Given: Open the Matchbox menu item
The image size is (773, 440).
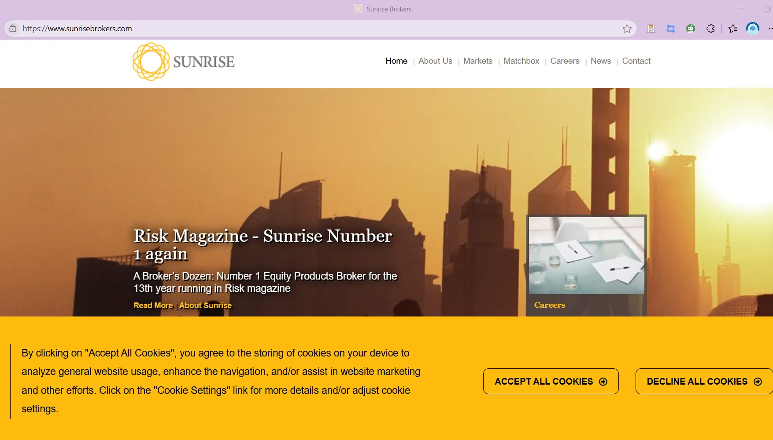Looking at the screenshot, I should click(x=521, y=61).
